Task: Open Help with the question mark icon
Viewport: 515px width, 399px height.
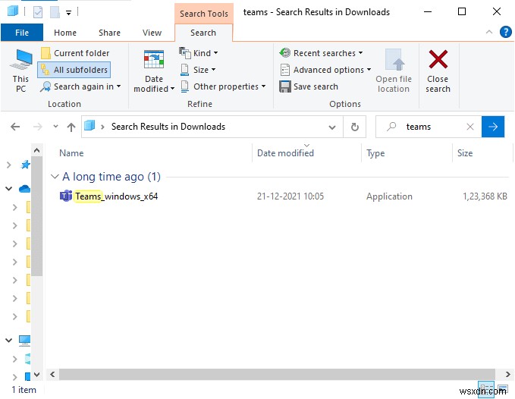Action: click(505, 32)
